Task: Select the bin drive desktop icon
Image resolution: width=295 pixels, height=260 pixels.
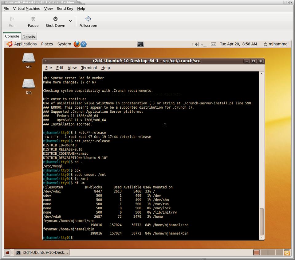Action: point(29,84)
